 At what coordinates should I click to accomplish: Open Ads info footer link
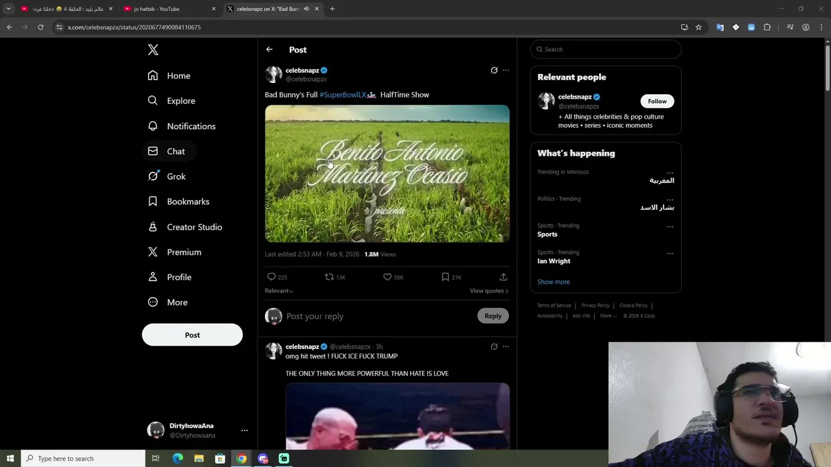pos(581,316)
